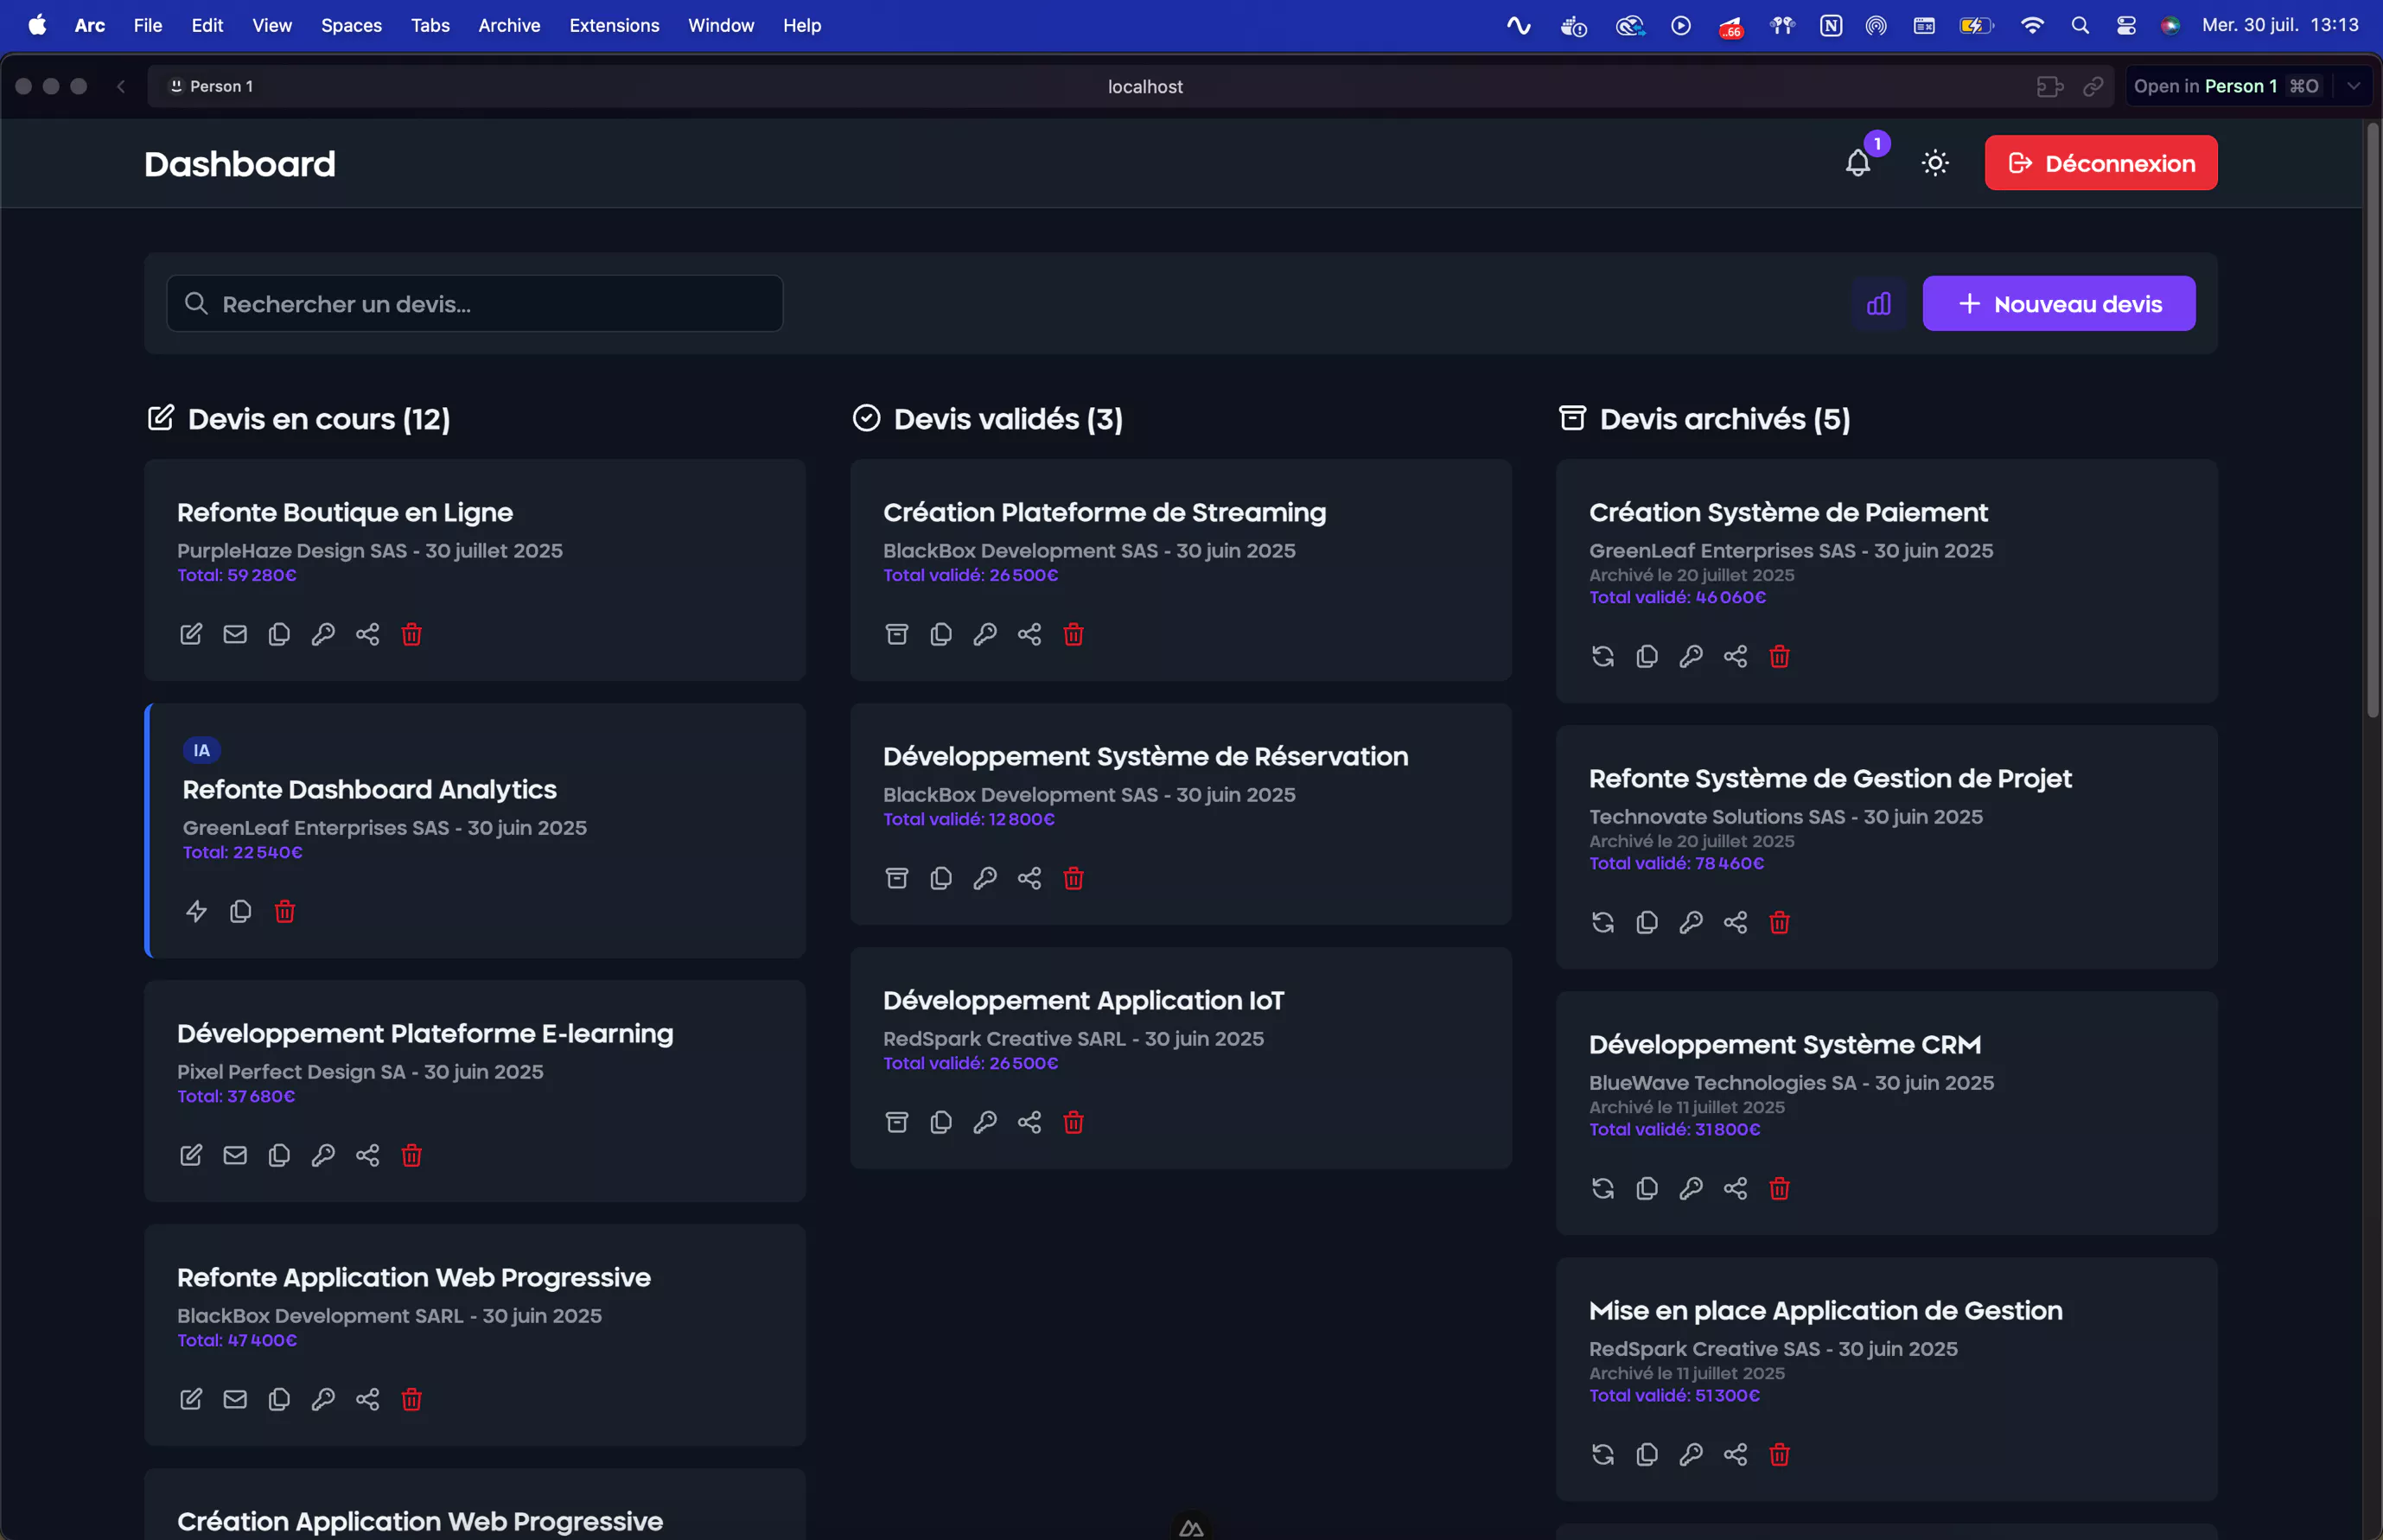Open the notifications bell
The height and width of the screenshot is (1540, 2383).
tap(1857, 163)
